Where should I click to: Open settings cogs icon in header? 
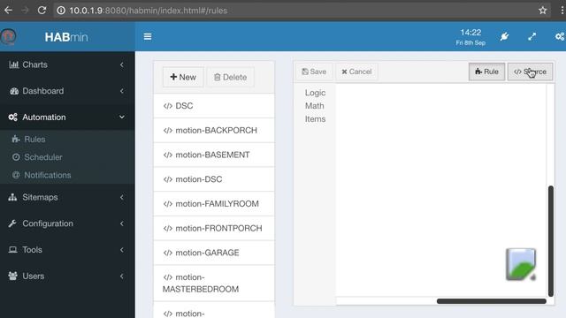(560, 36)
